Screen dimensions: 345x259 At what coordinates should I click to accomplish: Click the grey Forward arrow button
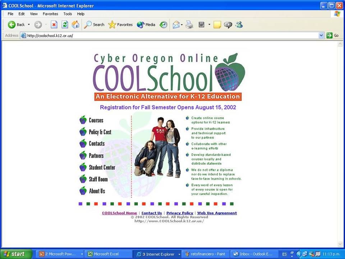[x=38, y=25]
